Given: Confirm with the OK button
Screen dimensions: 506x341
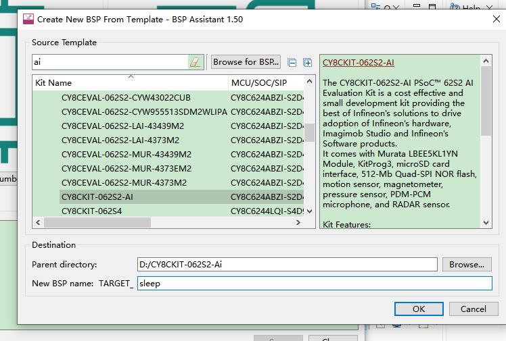Looking at the screenshot, I should pyautogui.click(x=419, y=309).
